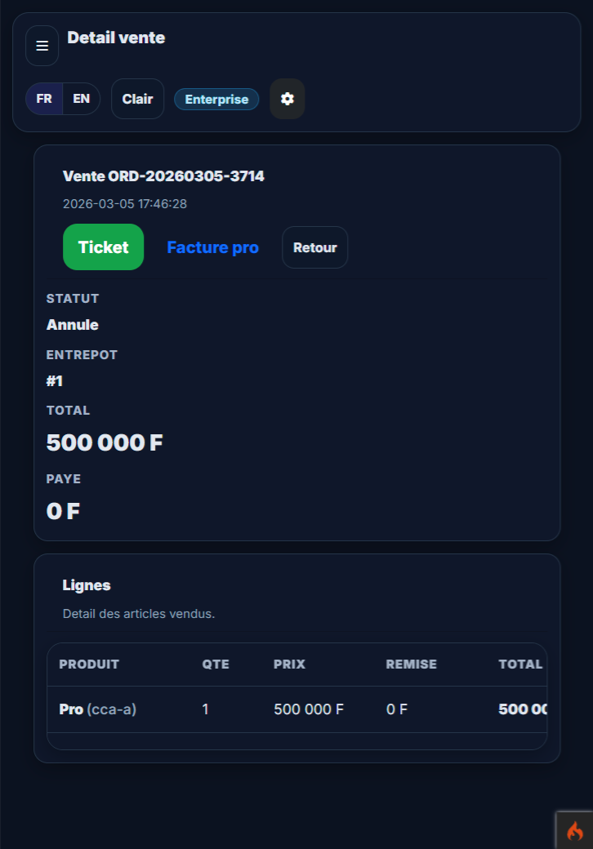Click the PRODUIT column header
Viewport: 593px width, 849px height.
pos(89,665)
